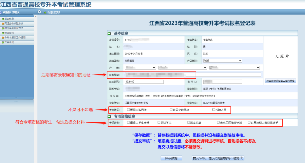This screenshot has width=305, height=163.
Task: Click the 保存数据 button
Action: 171,158
